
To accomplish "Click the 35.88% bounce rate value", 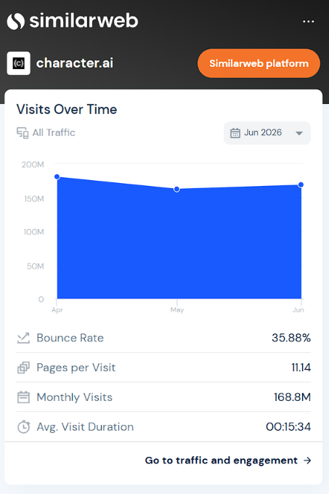I will coord(291,338).
